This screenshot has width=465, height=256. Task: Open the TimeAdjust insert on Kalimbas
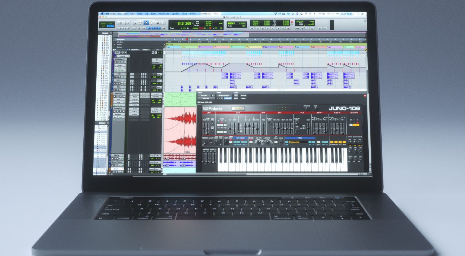pyautogui.click(x=134, y=102)
